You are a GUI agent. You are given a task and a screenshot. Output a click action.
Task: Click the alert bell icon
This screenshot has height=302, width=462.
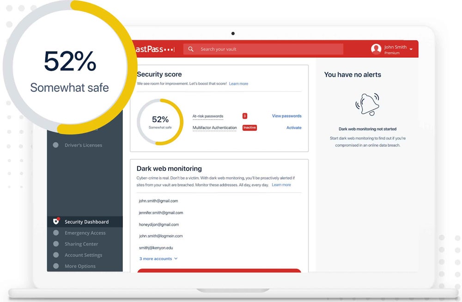tap(367, 104)
